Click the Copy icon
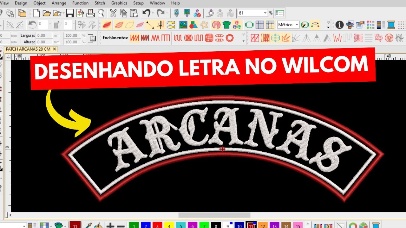This screenshot has width=406, height=228. (123, 13)
